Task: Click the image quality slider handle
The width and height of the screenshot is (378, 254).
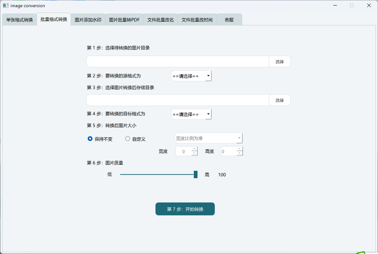Action: pos(196,174)
